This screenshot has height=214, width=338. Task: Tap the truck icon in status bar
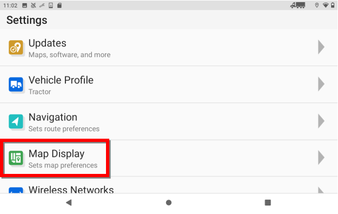pos(297,5)
